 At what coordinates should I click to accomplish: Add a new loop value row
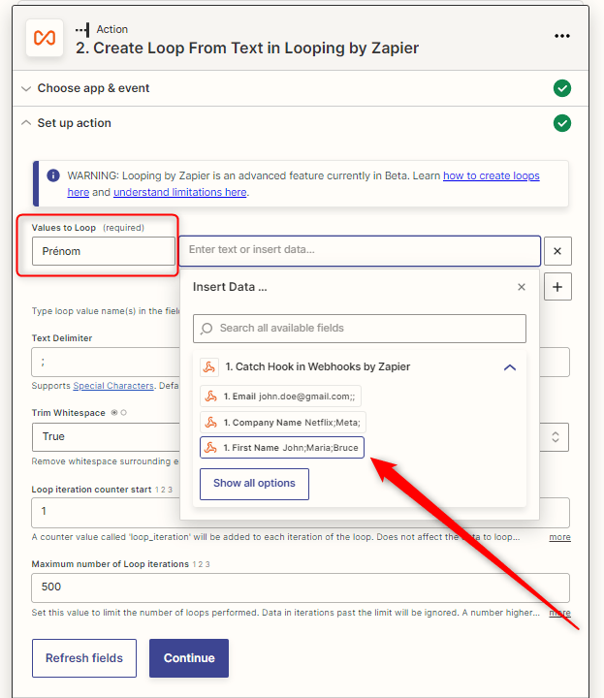coord(557,287)
